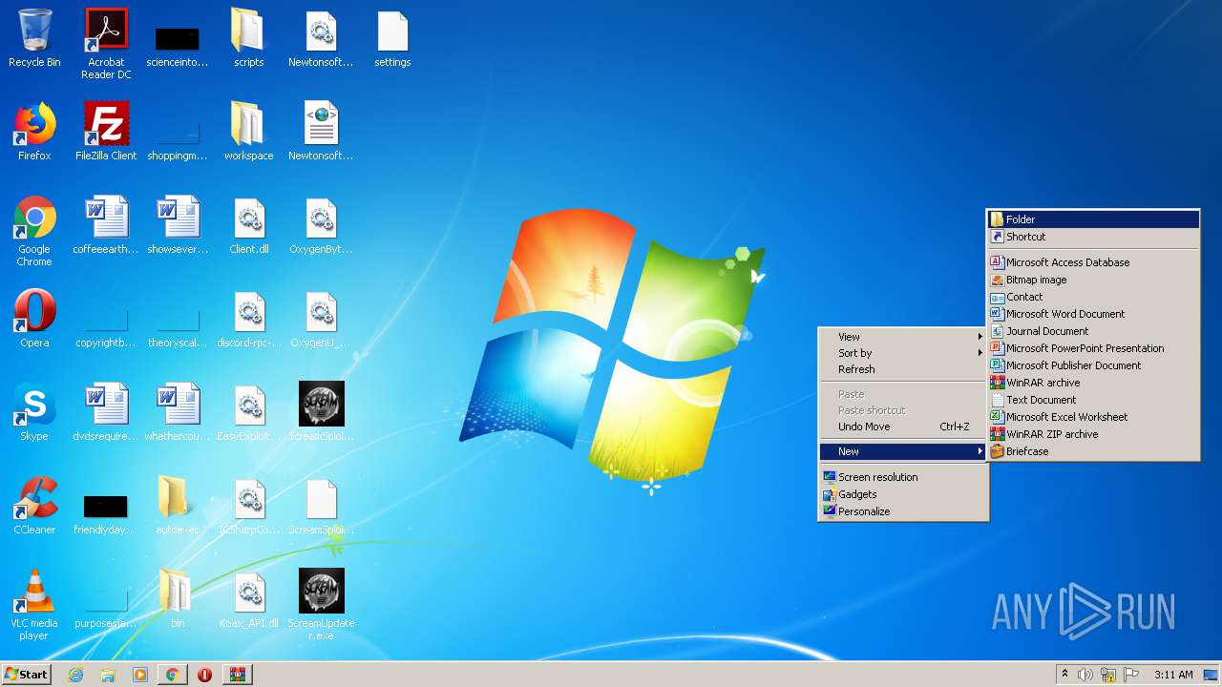Open the Recycle Bin desktop icon
The width and height of the screenshot is (1222, 687).
[34, 39]
